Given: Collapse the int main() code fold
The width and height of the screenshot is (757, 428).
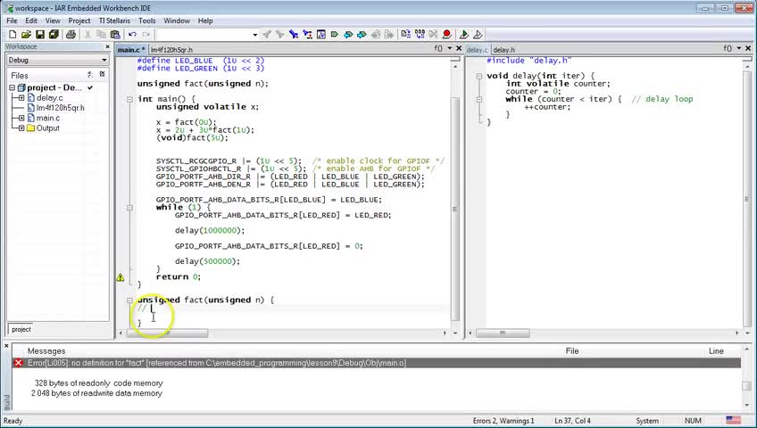Looking at the screenshot, I should coord(129,99).
